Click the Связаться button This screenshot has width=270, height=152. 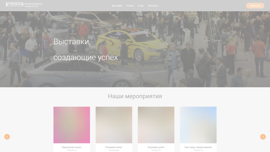click(255, 6)
